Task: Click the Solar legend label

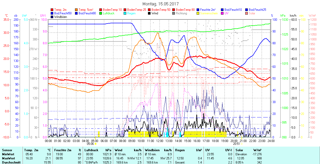Action: [252, 13]
